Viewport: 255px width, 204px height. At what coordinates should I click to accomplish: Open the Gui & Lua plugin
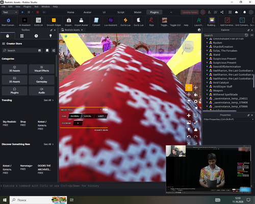139,22
